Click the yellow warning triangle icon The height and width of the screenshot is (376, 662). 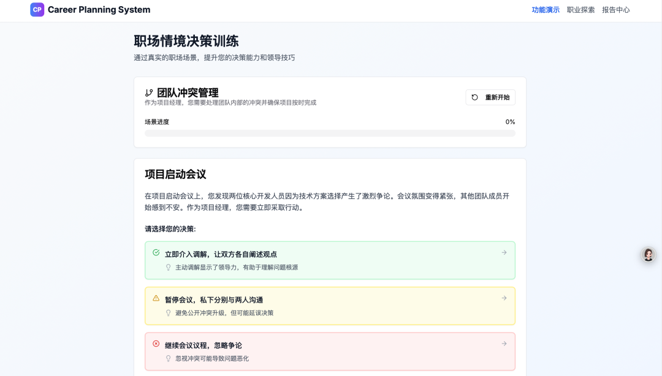coord(156,298)
